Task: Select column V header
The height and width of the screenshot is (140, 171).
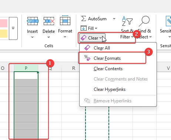Action: pyautogui.click(x=168, y=68)
